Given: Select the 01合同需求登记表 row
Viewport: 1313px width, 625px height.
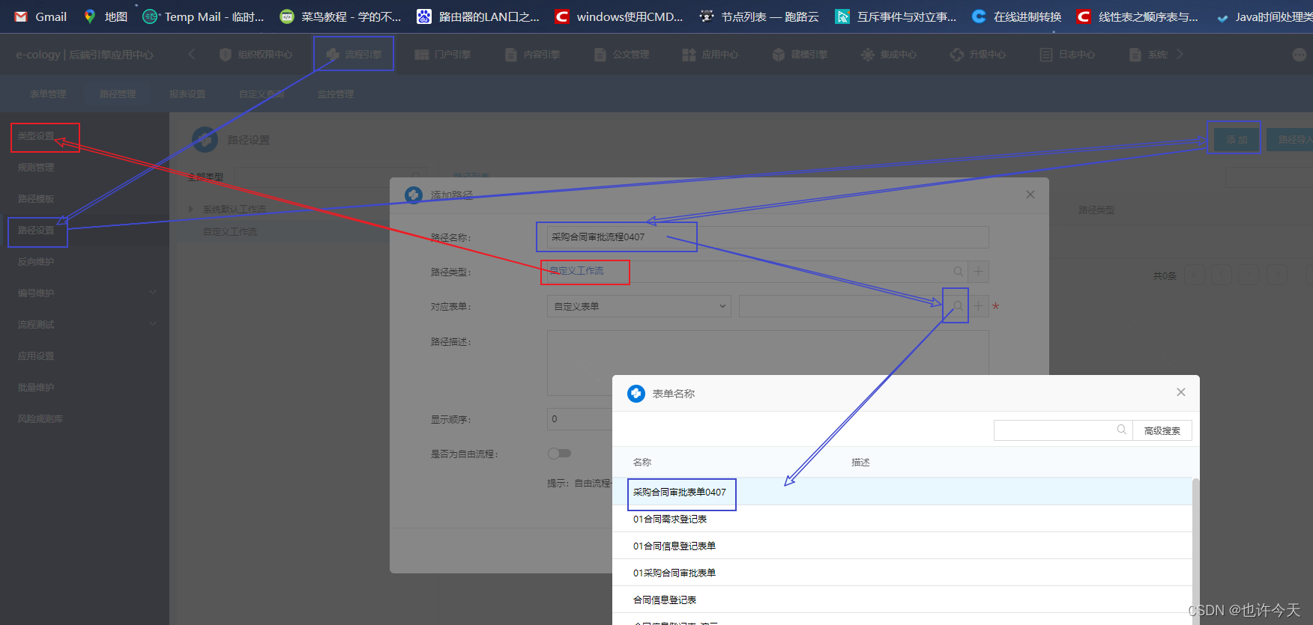Looking at the screenshot, I should (902, 519).
